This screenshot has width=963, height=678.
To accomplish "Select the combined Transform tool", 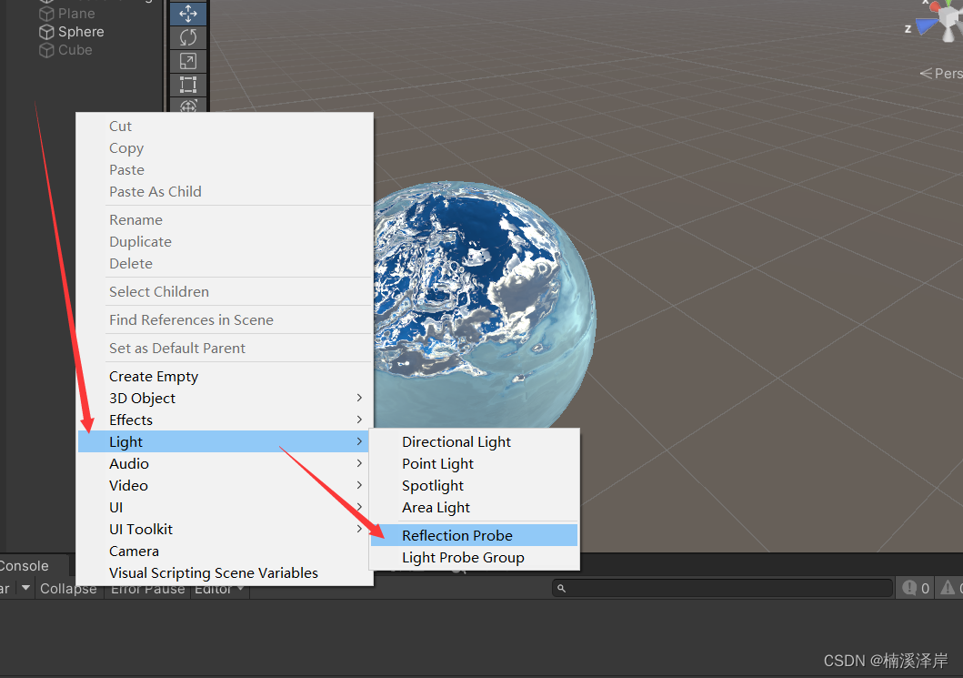I will [188, 106].
